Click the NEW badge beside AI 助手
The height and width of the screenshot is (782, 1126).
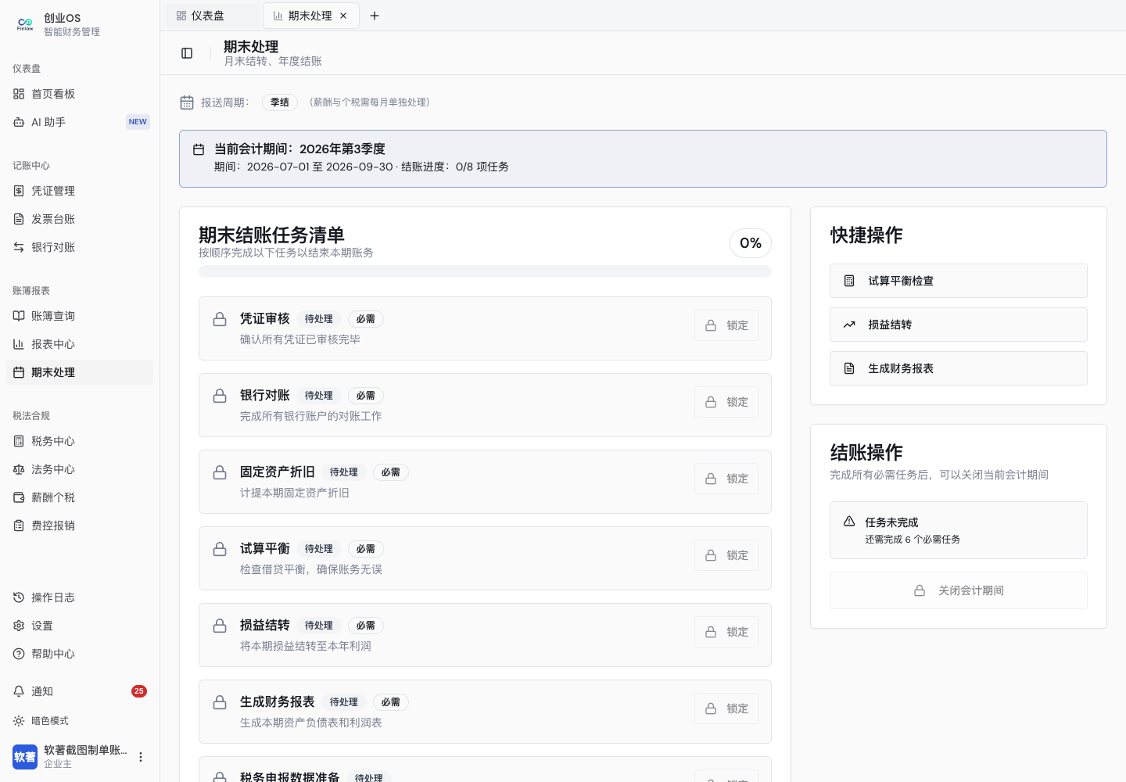138,122
